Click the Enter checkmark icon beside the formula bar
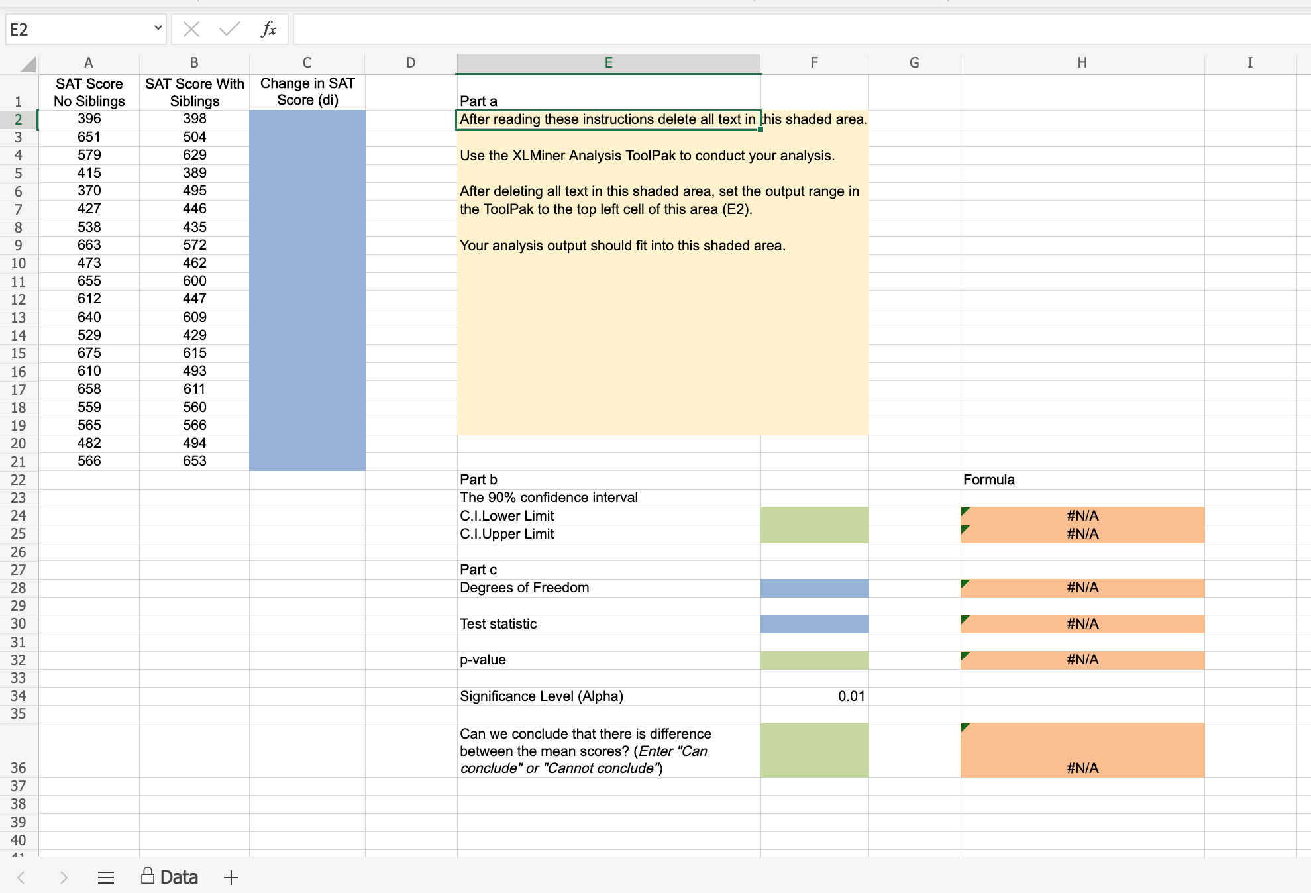This screenshot has height=893, width=1311. (228, 29)
